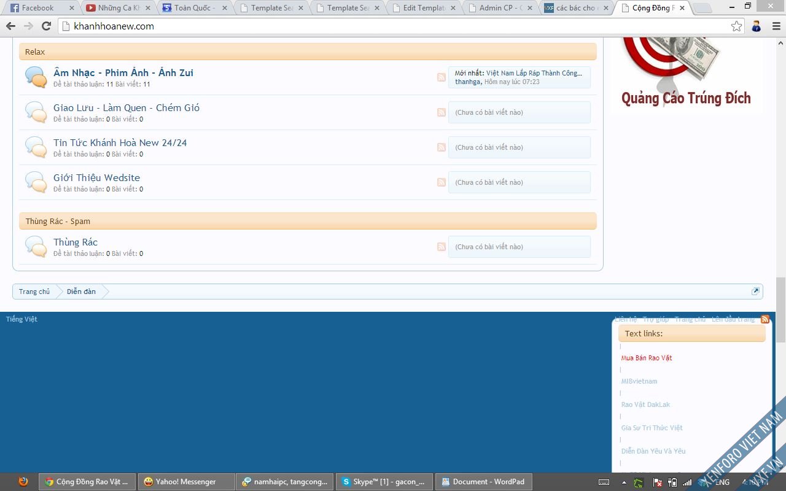Click RSS icon beside Giao Lưu forum
This screenshot has width=786, height=491.
tap(441, 112)
